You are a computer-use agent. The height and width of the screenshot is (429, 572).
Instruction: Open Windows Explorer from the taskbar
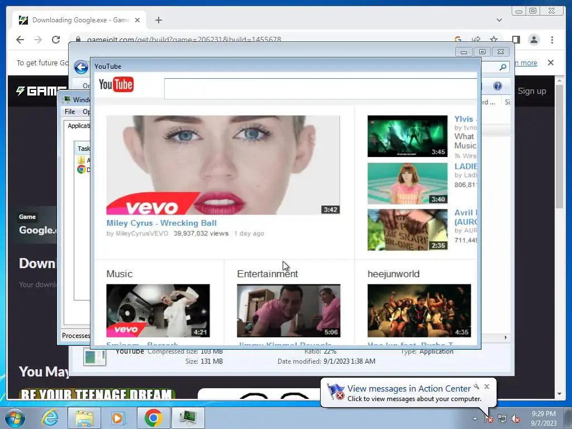(84, 418)
